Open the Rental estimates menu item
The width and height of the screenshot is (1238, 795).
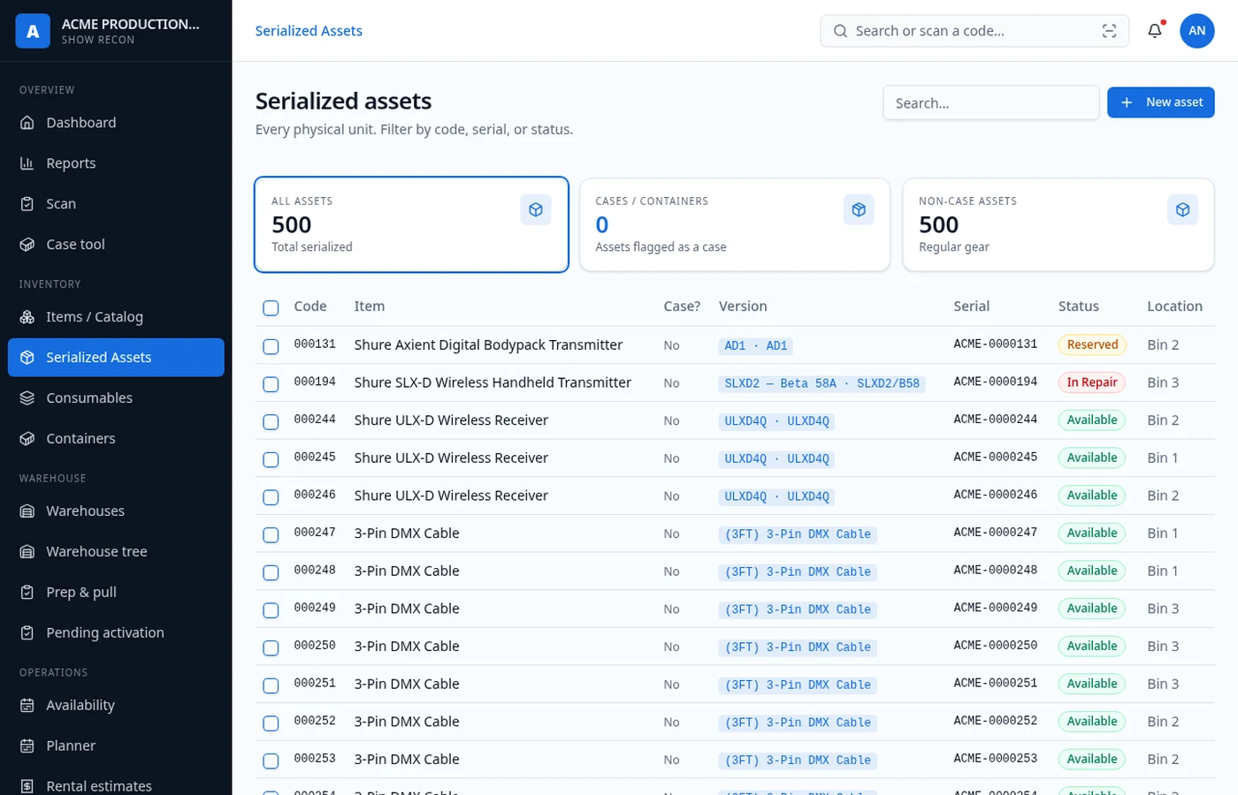coord(116,785)
